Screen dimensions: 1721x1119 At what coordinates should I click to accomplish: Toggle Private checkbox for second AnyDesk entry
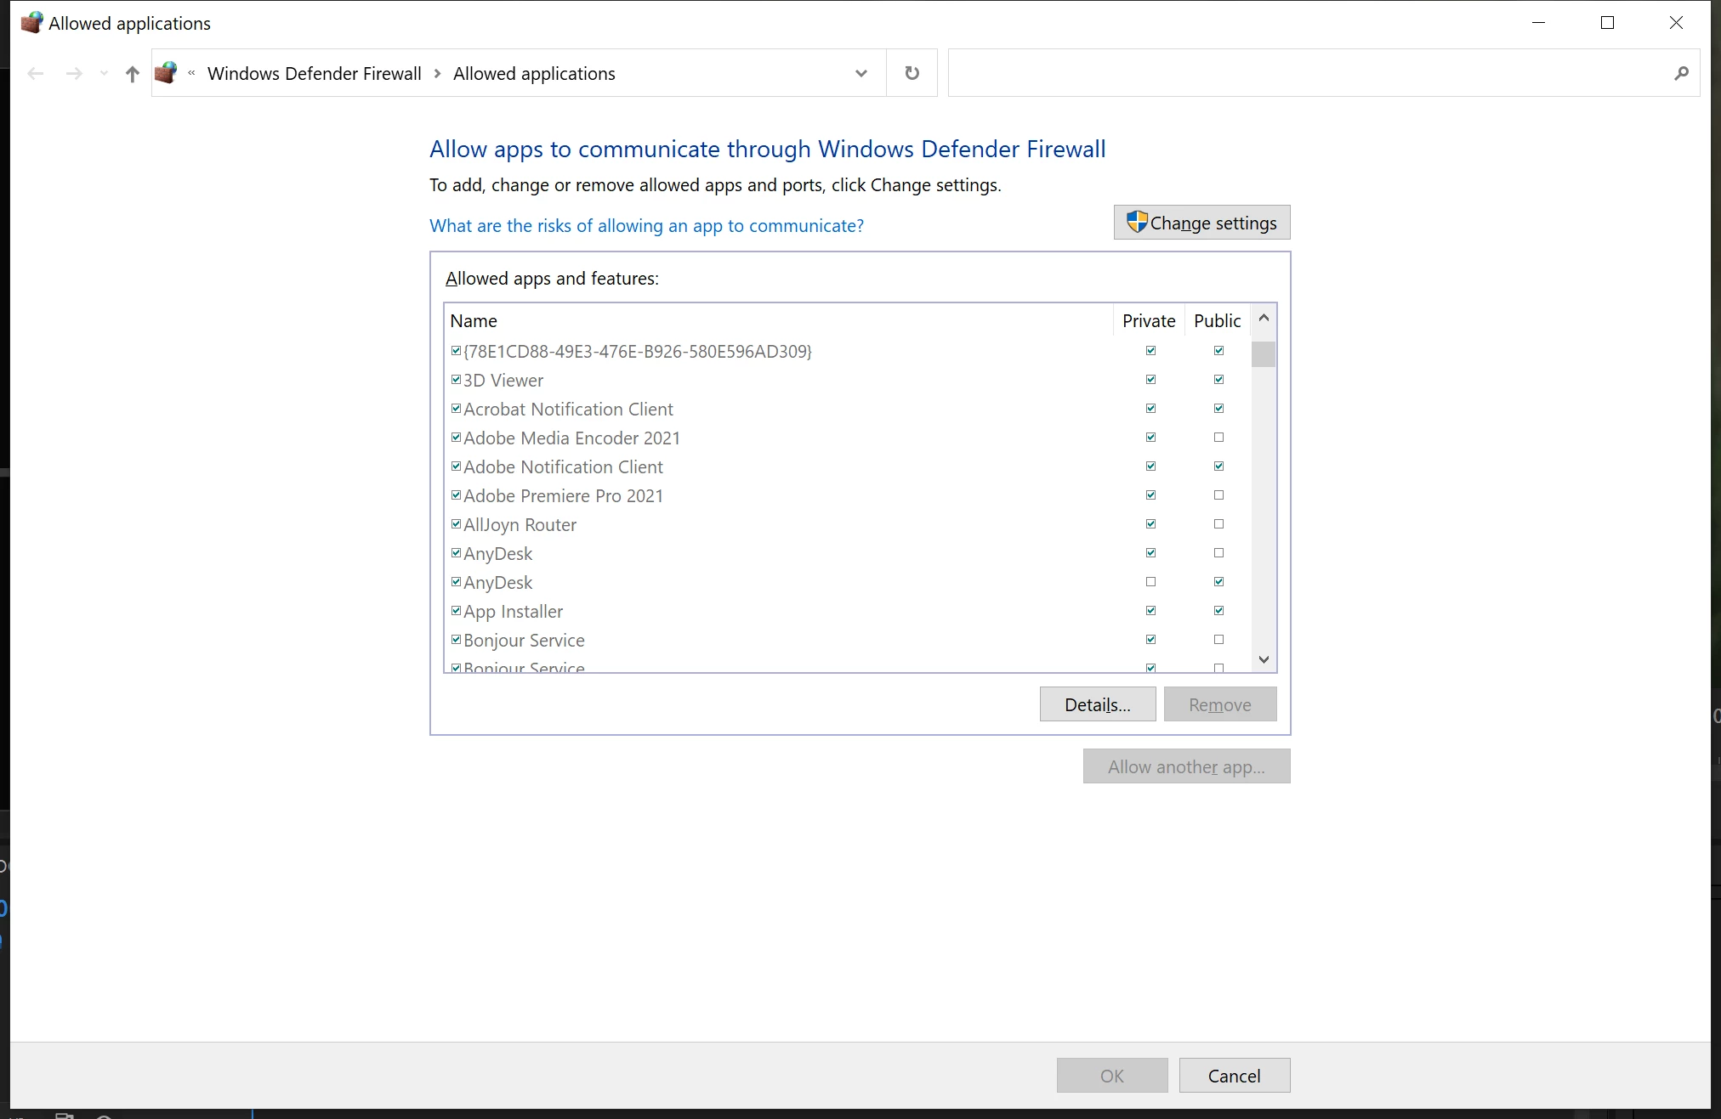1150,582
